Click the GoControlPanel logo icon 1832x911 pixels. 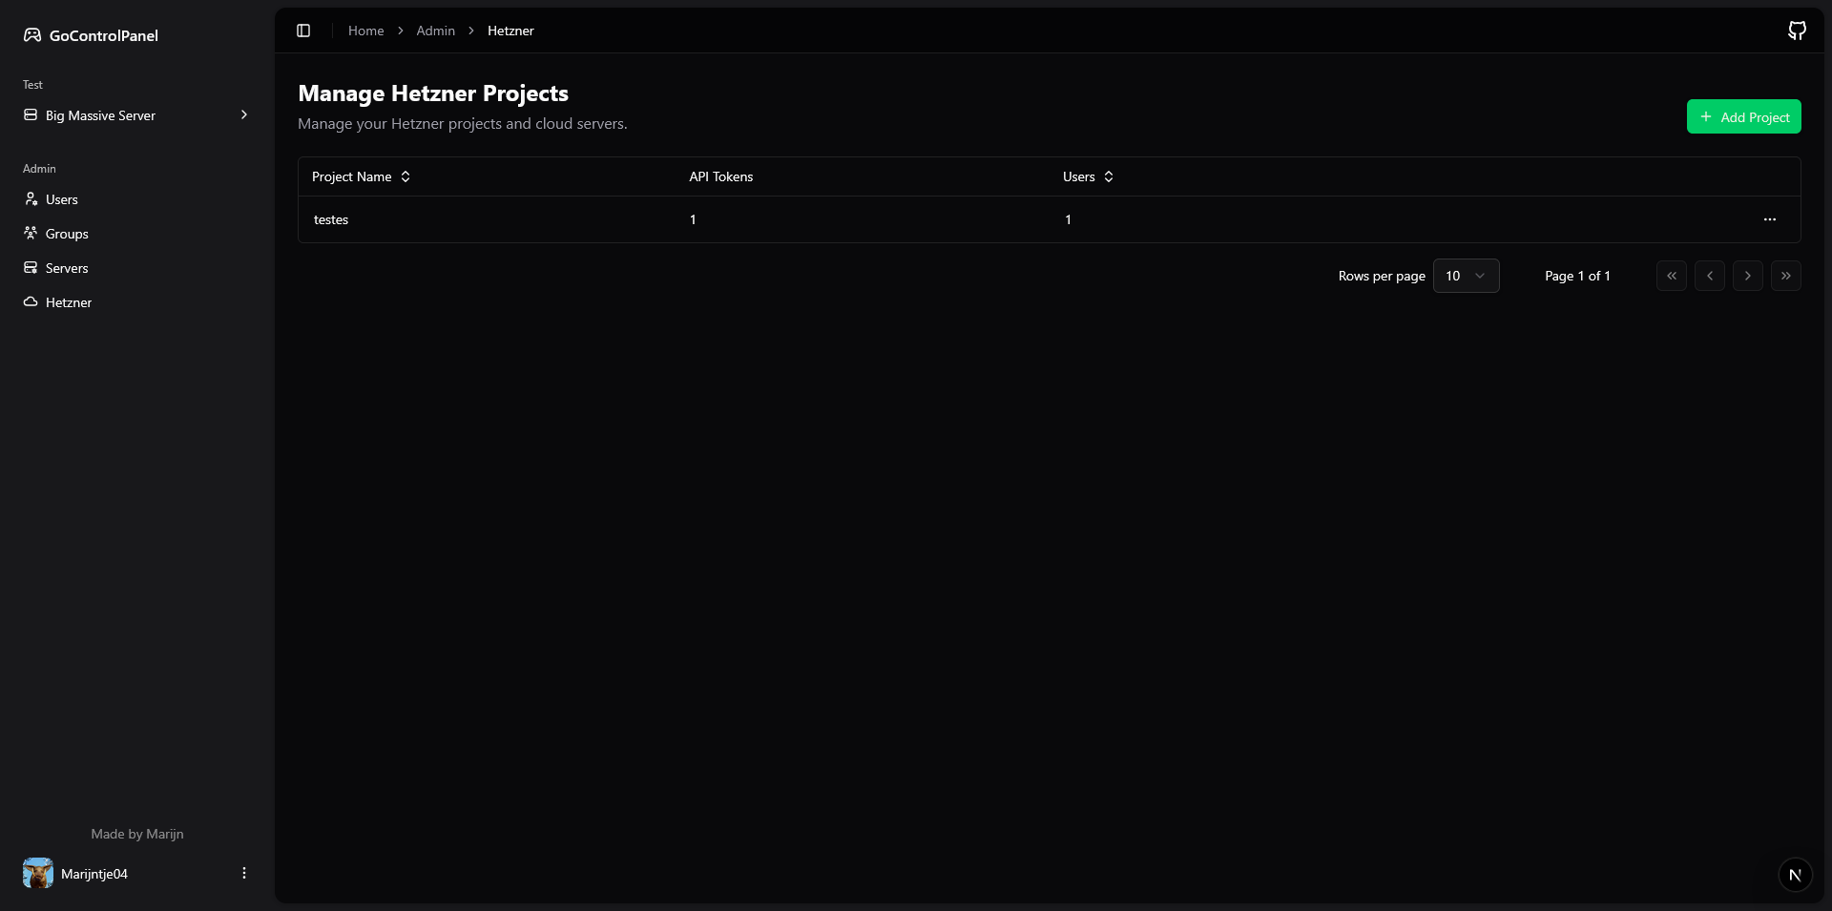[x=32, y=35]
